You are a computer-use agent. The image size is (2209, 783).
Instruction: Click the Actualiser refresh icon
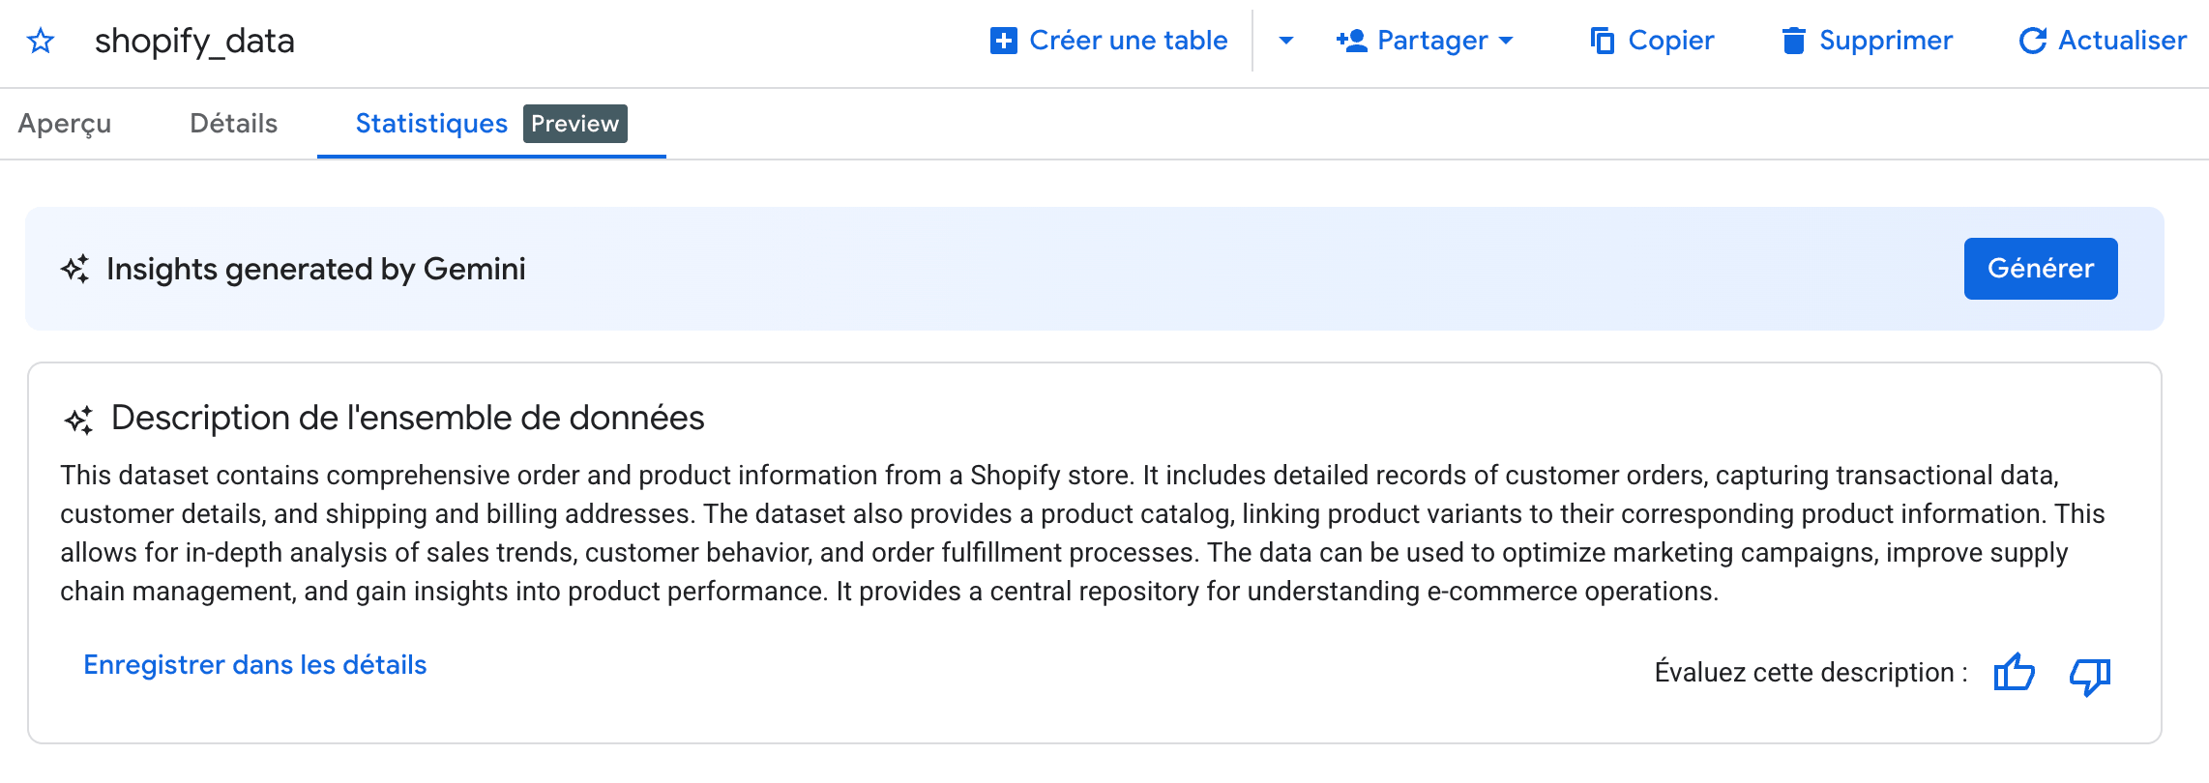pos(2033,41)
